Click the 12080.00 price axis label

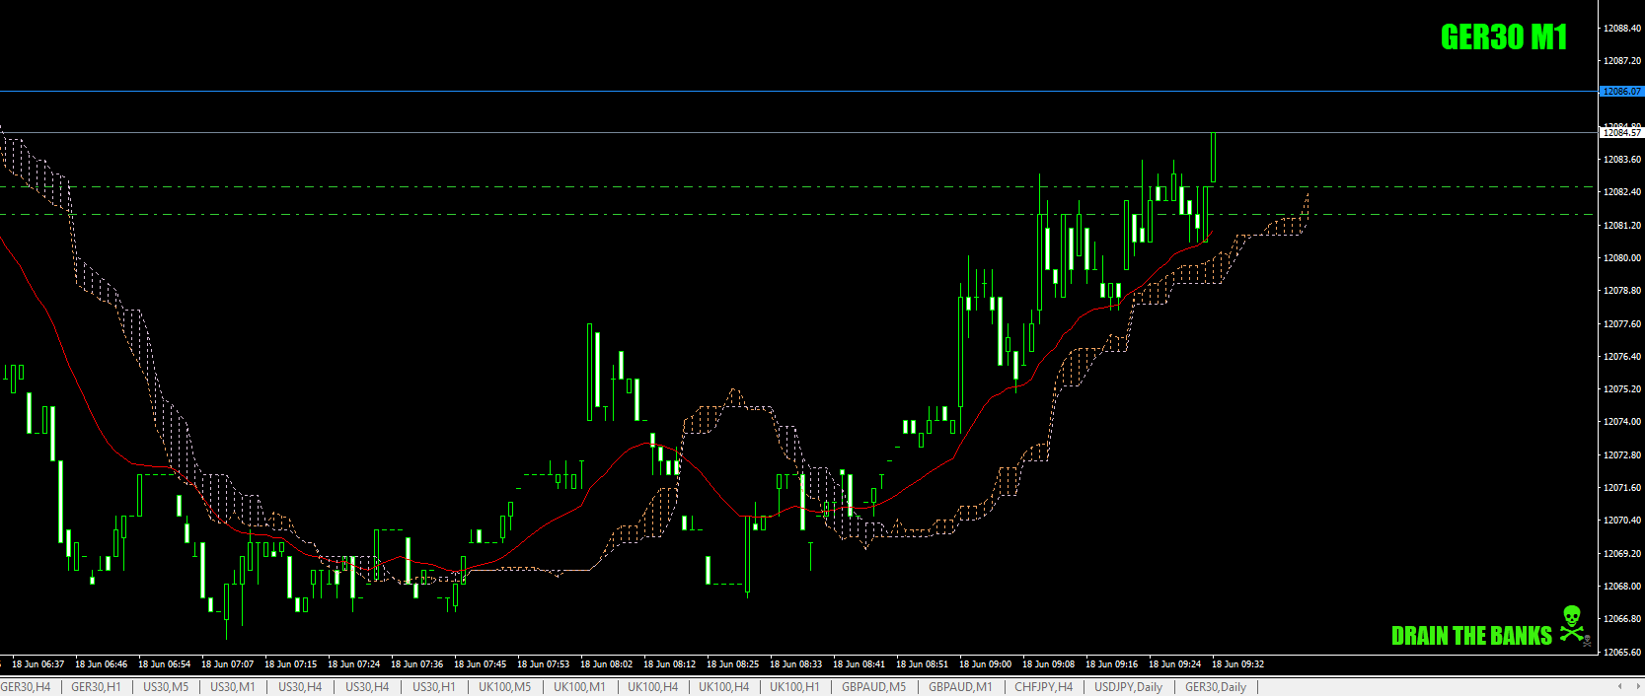[1622, 258]
